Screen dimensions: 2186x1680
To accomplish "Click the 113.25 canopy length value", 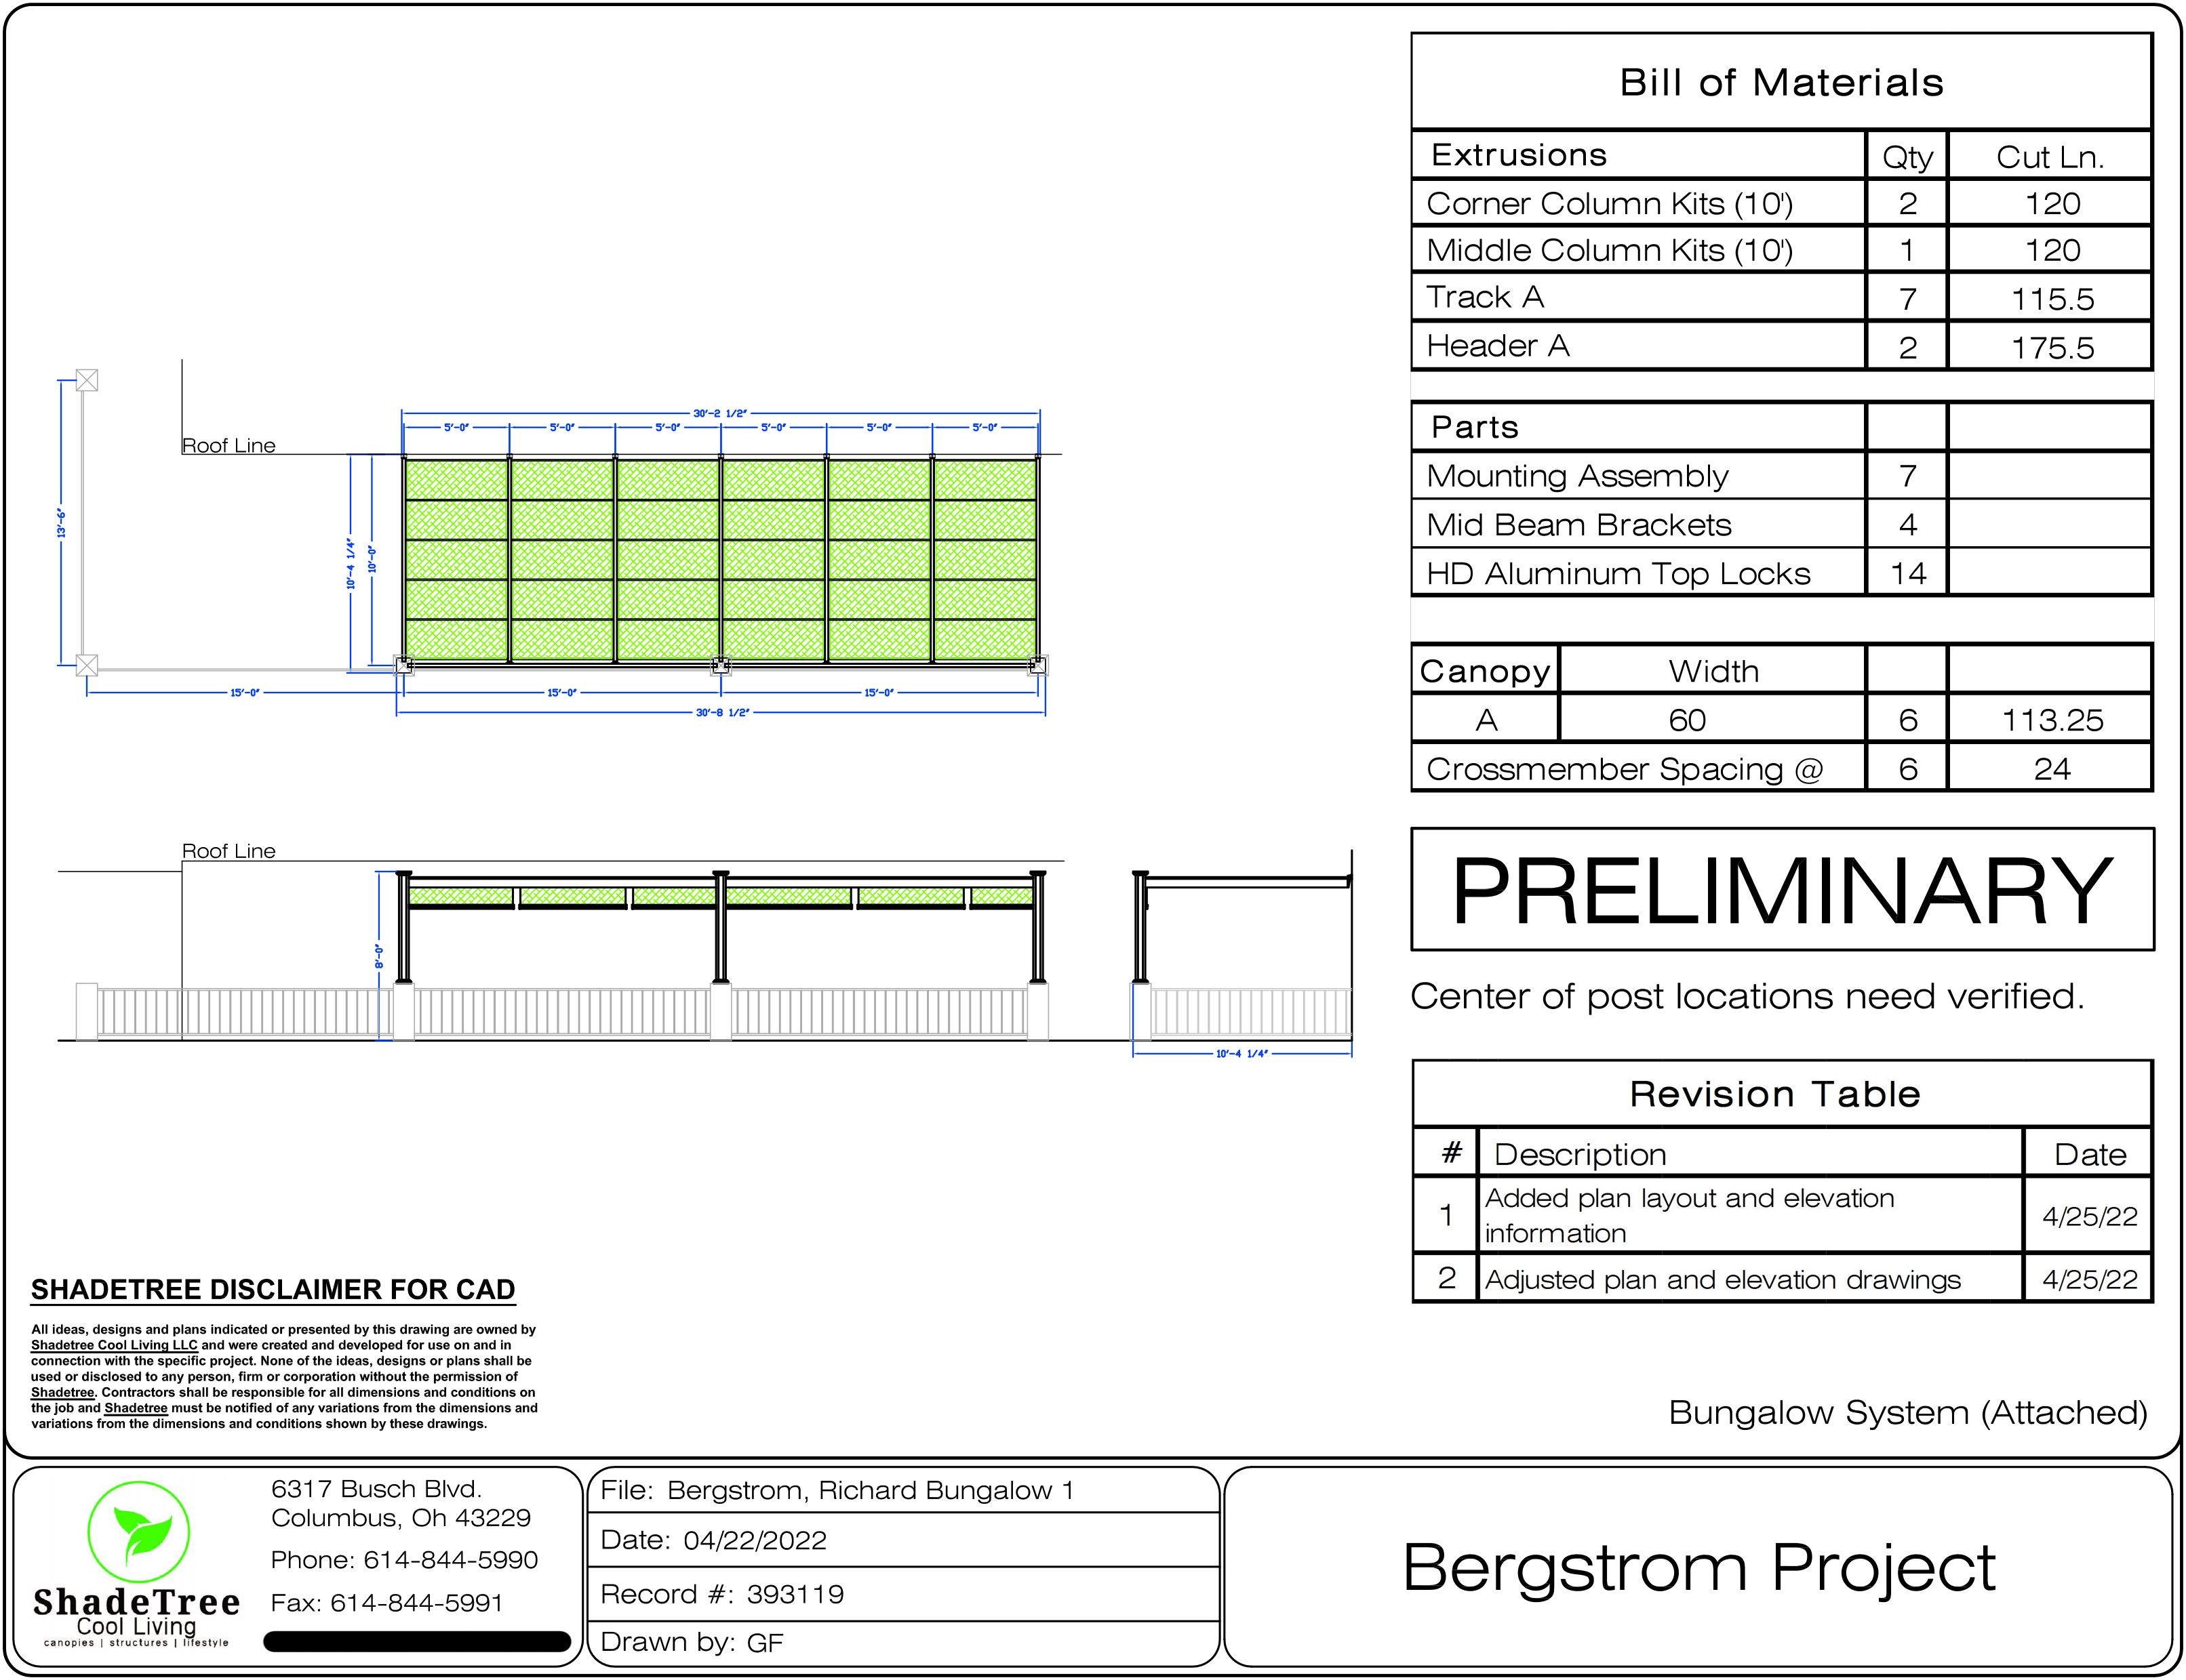I will point(2052,720).
